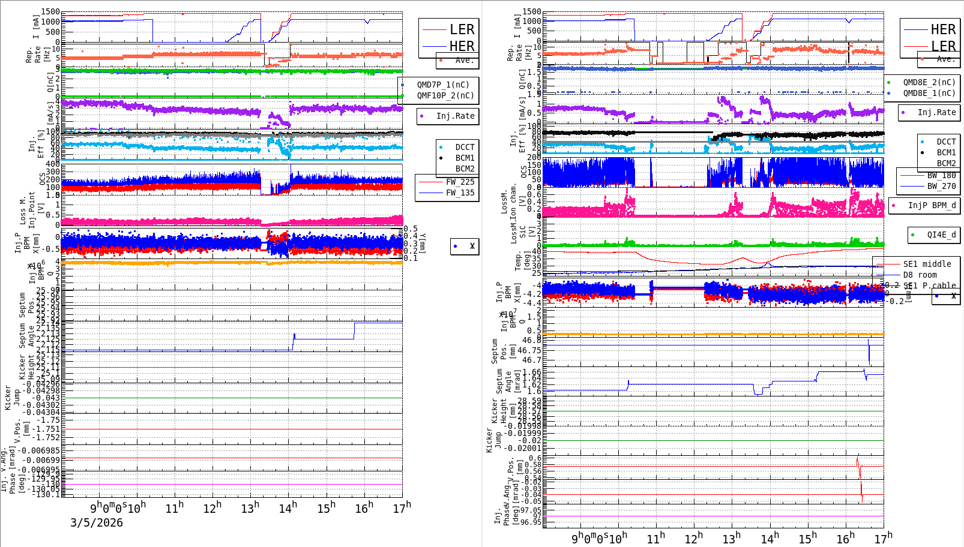964x547 pixels.
Task: Click the FW_135 legend entry
Action: pos(447,193)
